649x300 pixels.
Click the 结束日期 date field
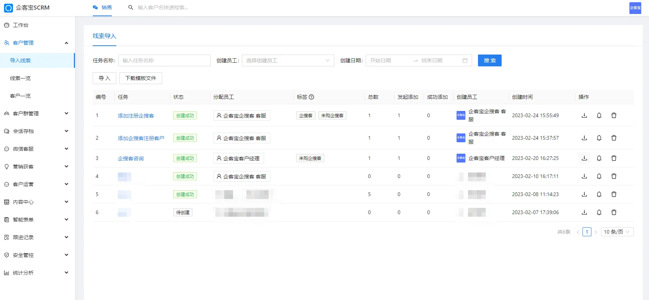coord(440,60)
